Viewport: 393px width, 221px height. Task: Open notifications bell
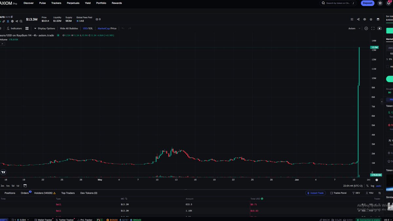point(388,3)
